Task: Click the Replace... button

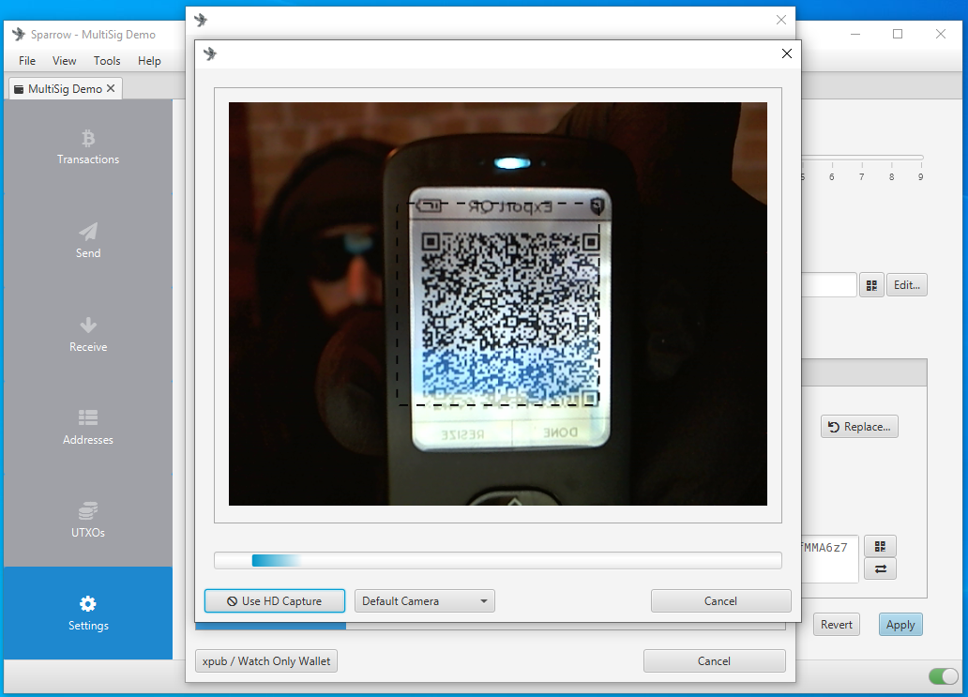Action: 859,427
